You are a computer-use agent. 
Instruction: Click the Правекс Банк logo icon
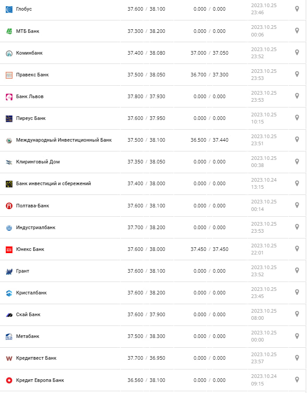(9, 75)
